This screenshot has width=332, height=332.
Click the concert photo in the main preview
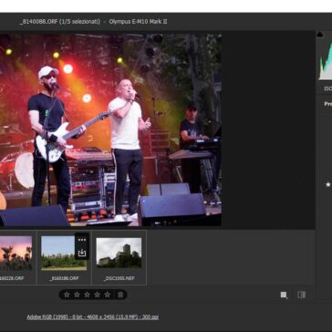(110, 130)
